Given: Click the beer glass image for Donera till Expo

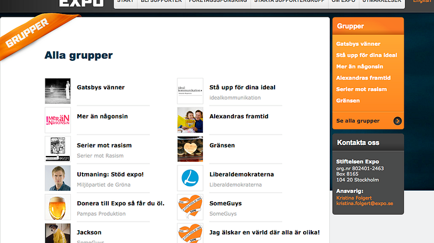Looking at the screenshot, I should tap(58, 207).
